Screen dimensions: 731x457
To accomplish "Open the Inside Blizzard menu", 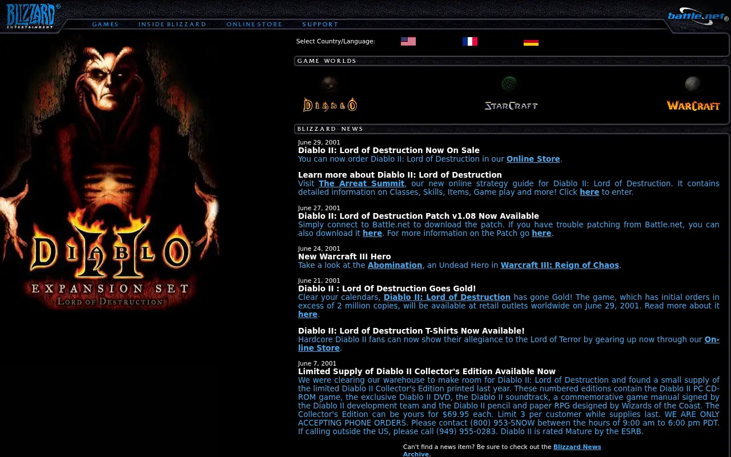I will (x=172, y=25).
